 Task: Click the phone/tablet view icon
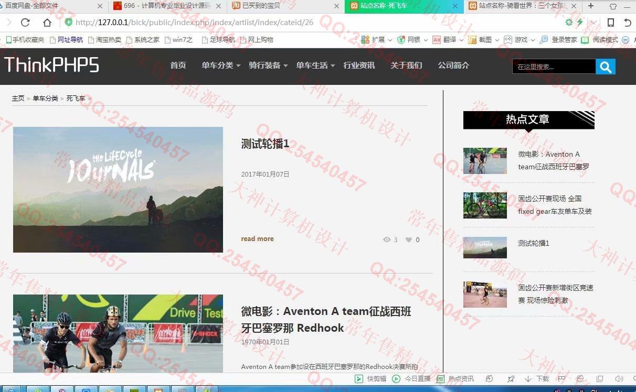tap(611, 23)
